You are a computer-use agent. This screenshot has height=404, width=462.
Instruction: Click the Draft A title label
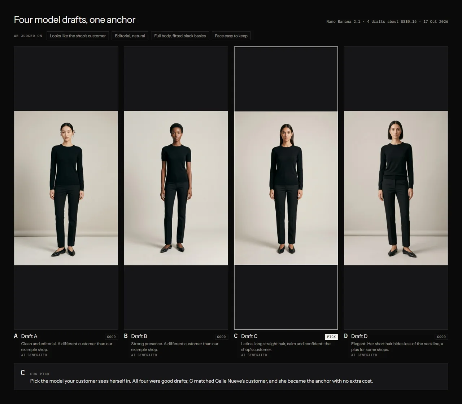tap(29, 336)
